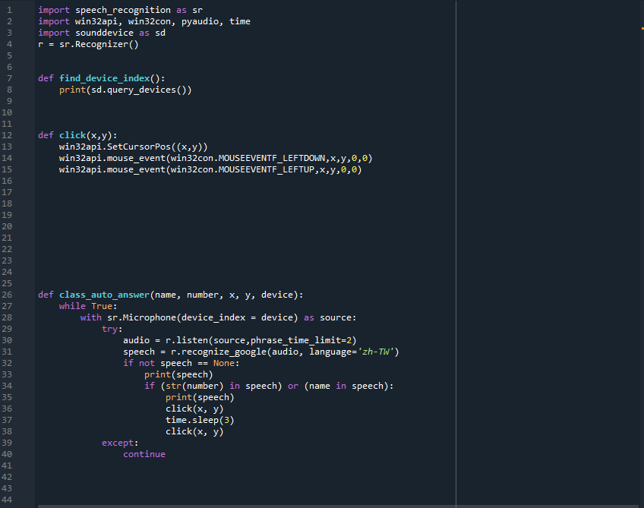The width and height of the screenshot is (644, 508).
Task: Click the 'class_auto_answer' function name
Action: pyautogui.click(x=104, y=295)
